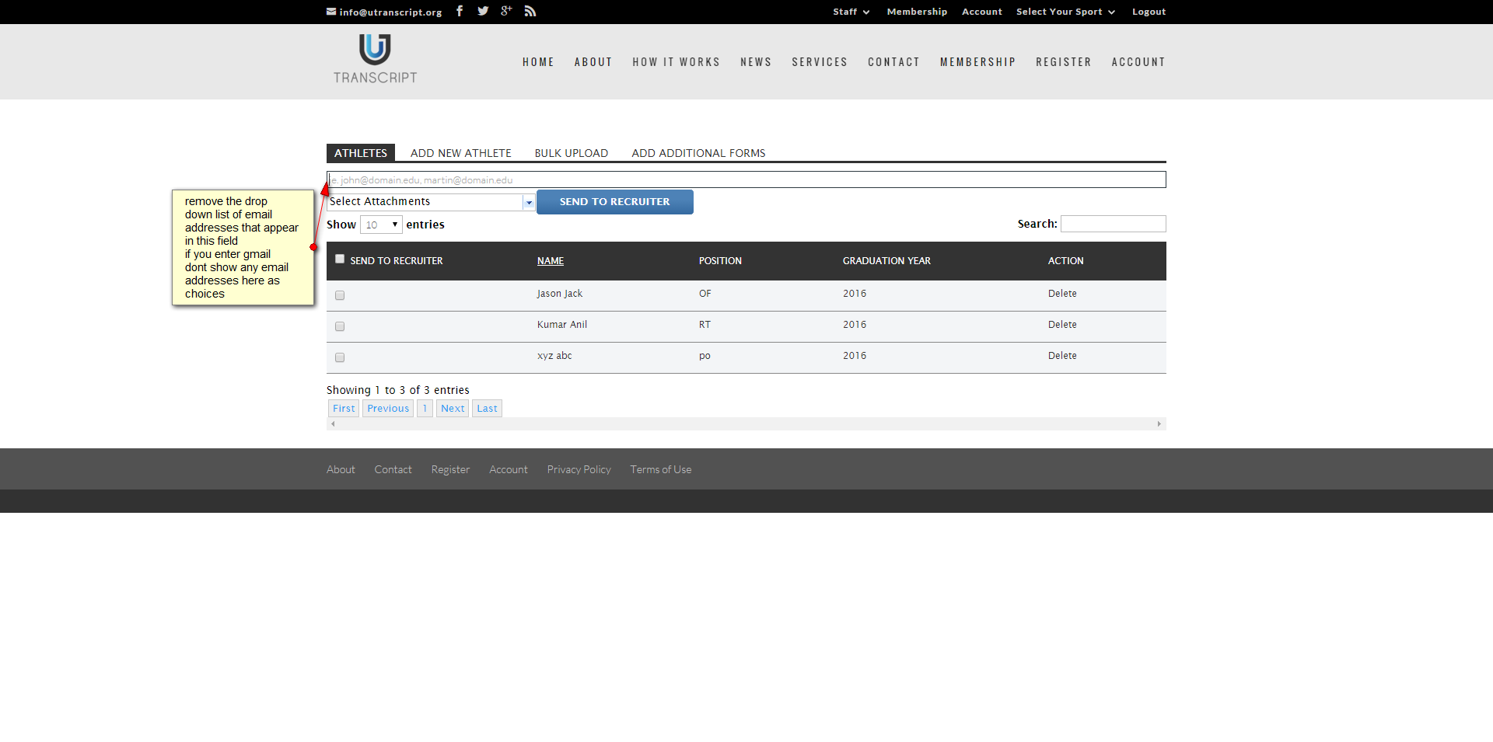Delete the Jason Jack row

(1062, 294)
